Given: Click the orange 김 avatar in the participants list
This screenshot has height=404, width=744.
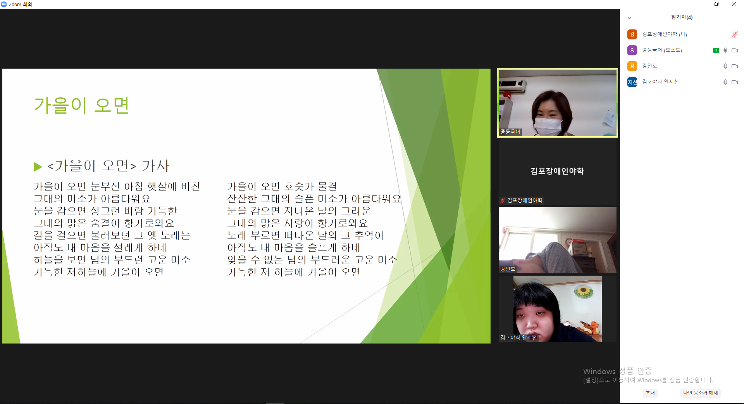Looking at the screenshot, I should tap(632, 34).
